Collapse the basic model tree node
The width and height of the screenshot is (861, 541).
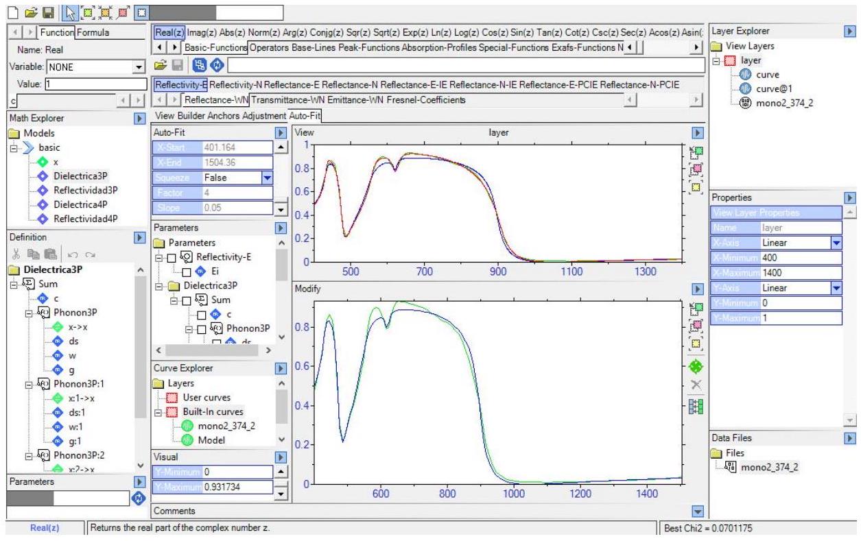click(x=13, y=148)
